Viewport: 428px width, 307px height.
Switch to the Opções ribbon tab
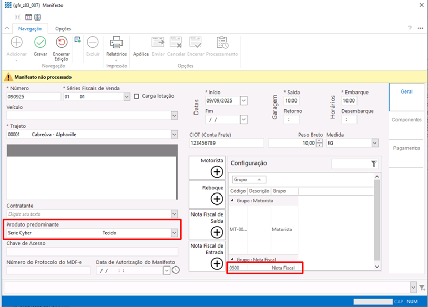point(63,29)
